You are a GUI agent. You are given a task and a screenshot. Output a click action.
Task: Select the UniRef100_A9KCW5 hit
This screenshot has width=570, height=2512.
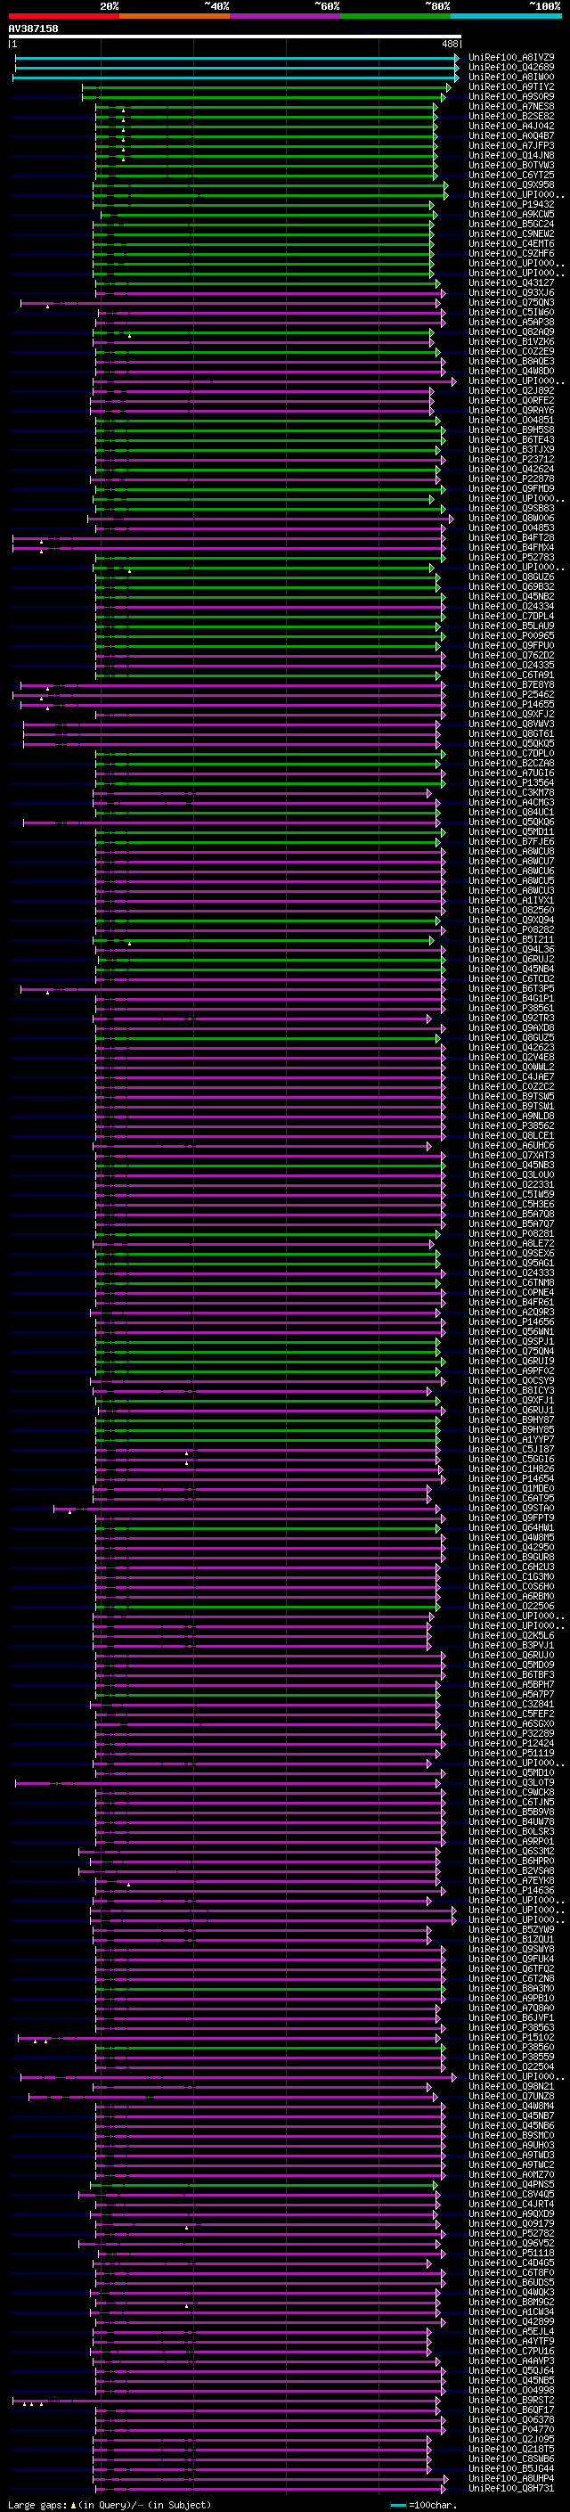(x=511, y=215)
